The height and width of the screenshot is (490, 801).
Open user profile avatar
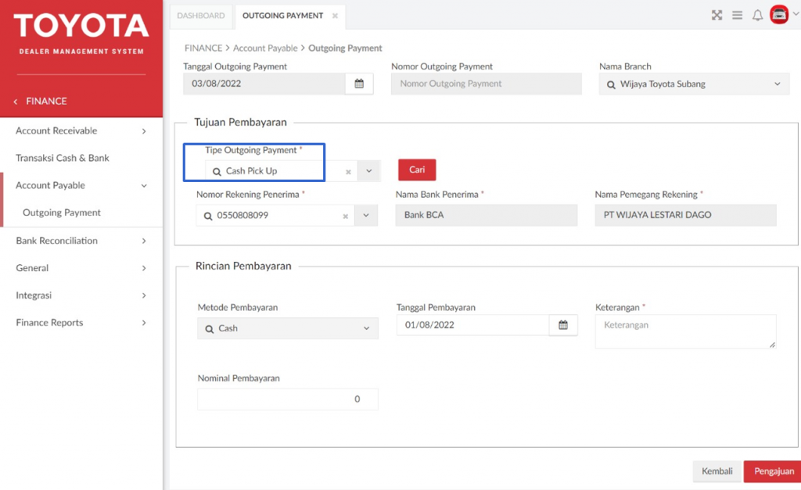[779, 15]
